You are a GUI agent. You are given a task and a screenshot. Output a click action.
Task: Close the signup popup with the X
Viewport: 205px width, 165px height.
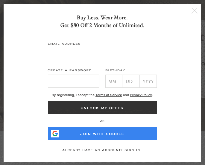coord(195,11)
